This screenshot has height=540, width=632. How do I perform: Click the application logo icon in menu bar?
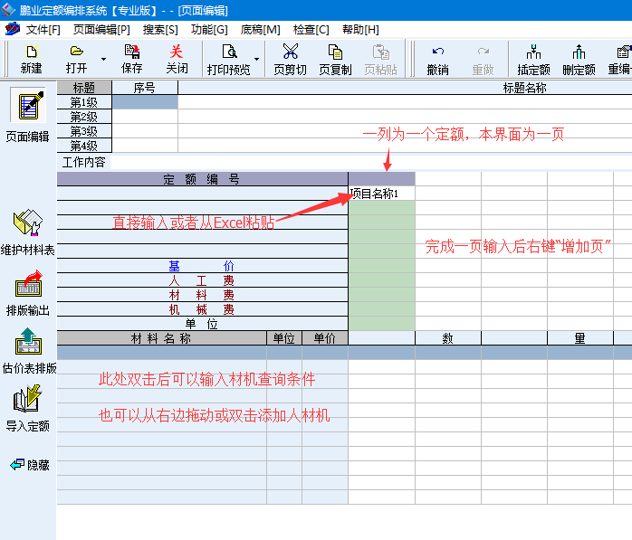tap(12, 29)
